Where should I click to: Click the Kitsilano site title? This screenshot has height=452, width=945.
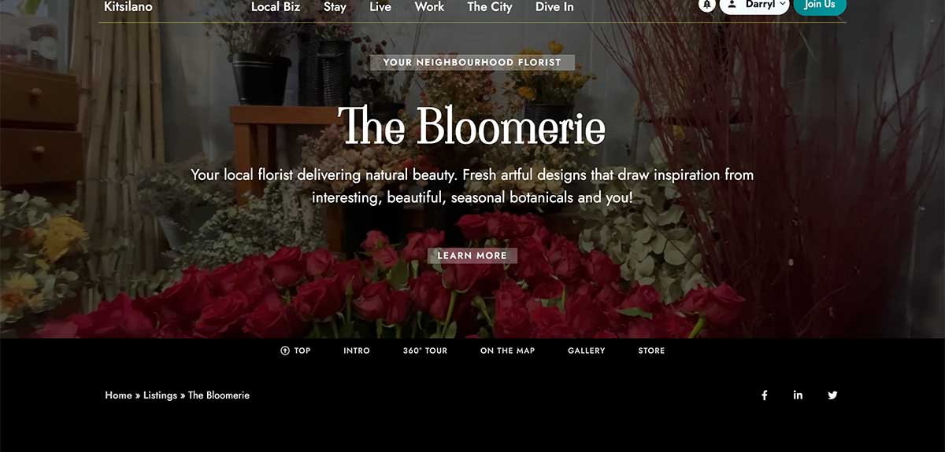tap(128, 6)
